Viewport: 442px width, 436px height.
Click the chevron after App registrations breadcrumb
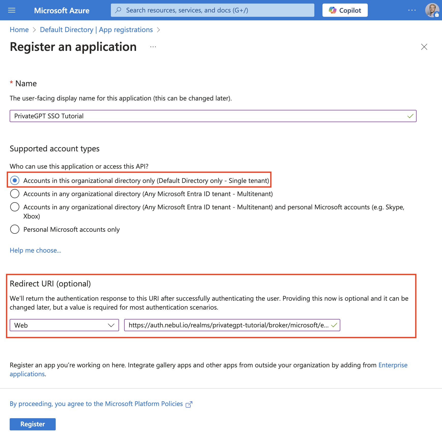(158, 30)
